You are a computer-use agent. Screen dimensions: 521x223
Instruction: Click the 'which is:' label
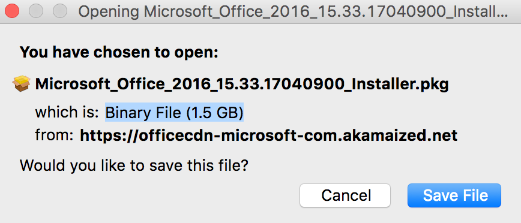pos(67,113)
